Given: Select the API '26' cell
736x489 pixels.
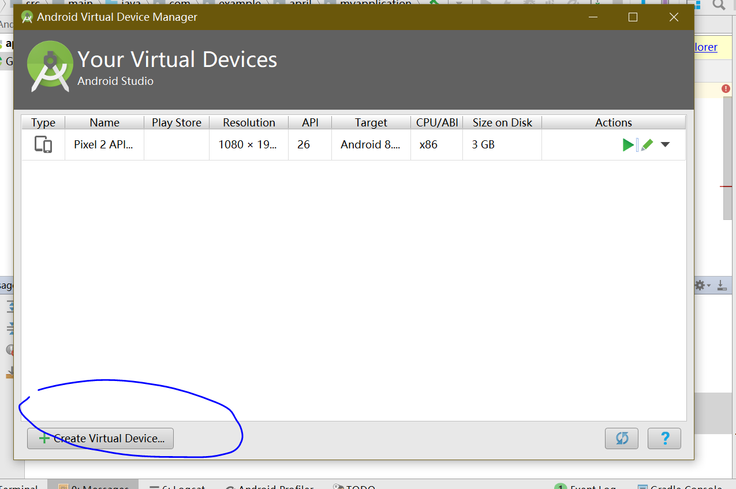Looking at the screenshot, I should pos(310,144).
